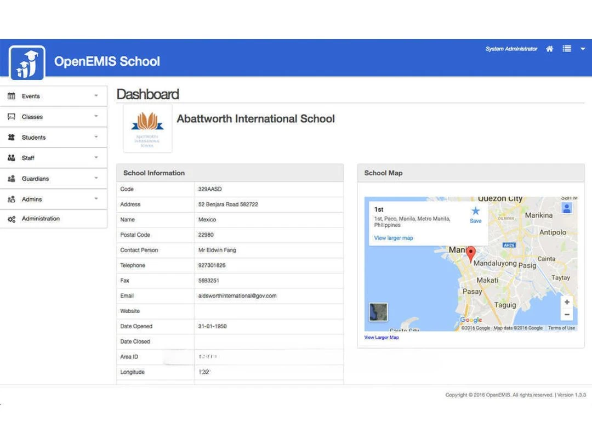
Task: Click the red map location pin
Action: point(470,254)
